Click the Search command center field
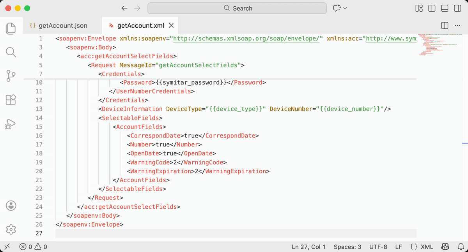468x252 pixels. click(237, 8)
